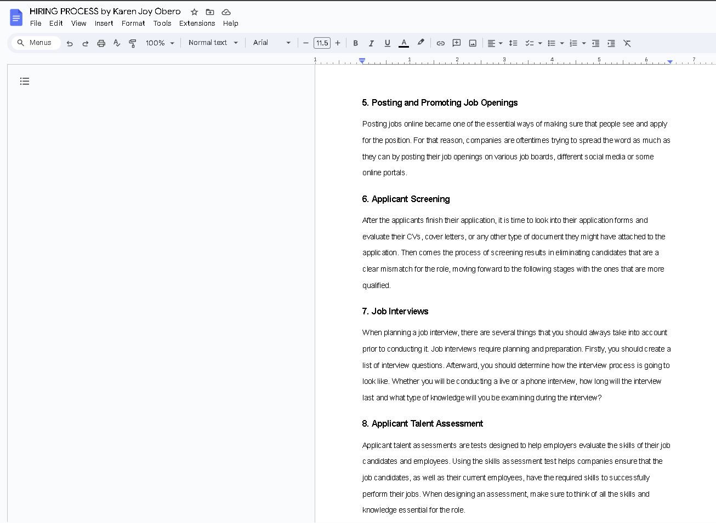The height and width of the screenshot is (523, 716).
Task: Insert a numbered list
Action: tap(573, 43)
